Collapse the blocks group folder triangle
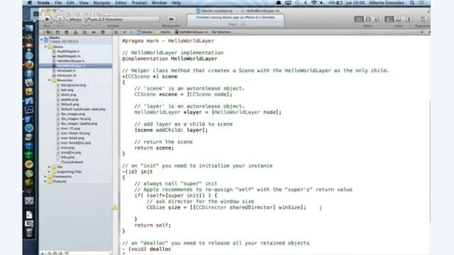Image resolution: width=454 pixels, height=255 pixels. (x=45, y=47)
